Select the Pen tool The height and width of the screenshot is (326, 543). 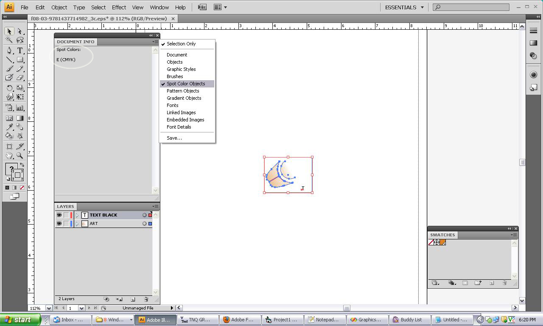click(9, 51)
